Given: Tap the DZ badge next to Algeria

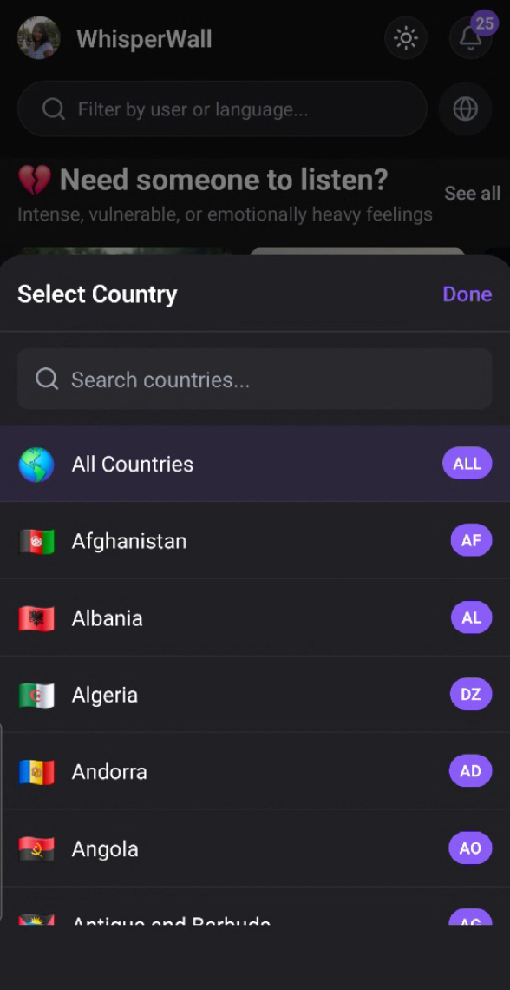Looking at the screenshot, I should [470, 694].
